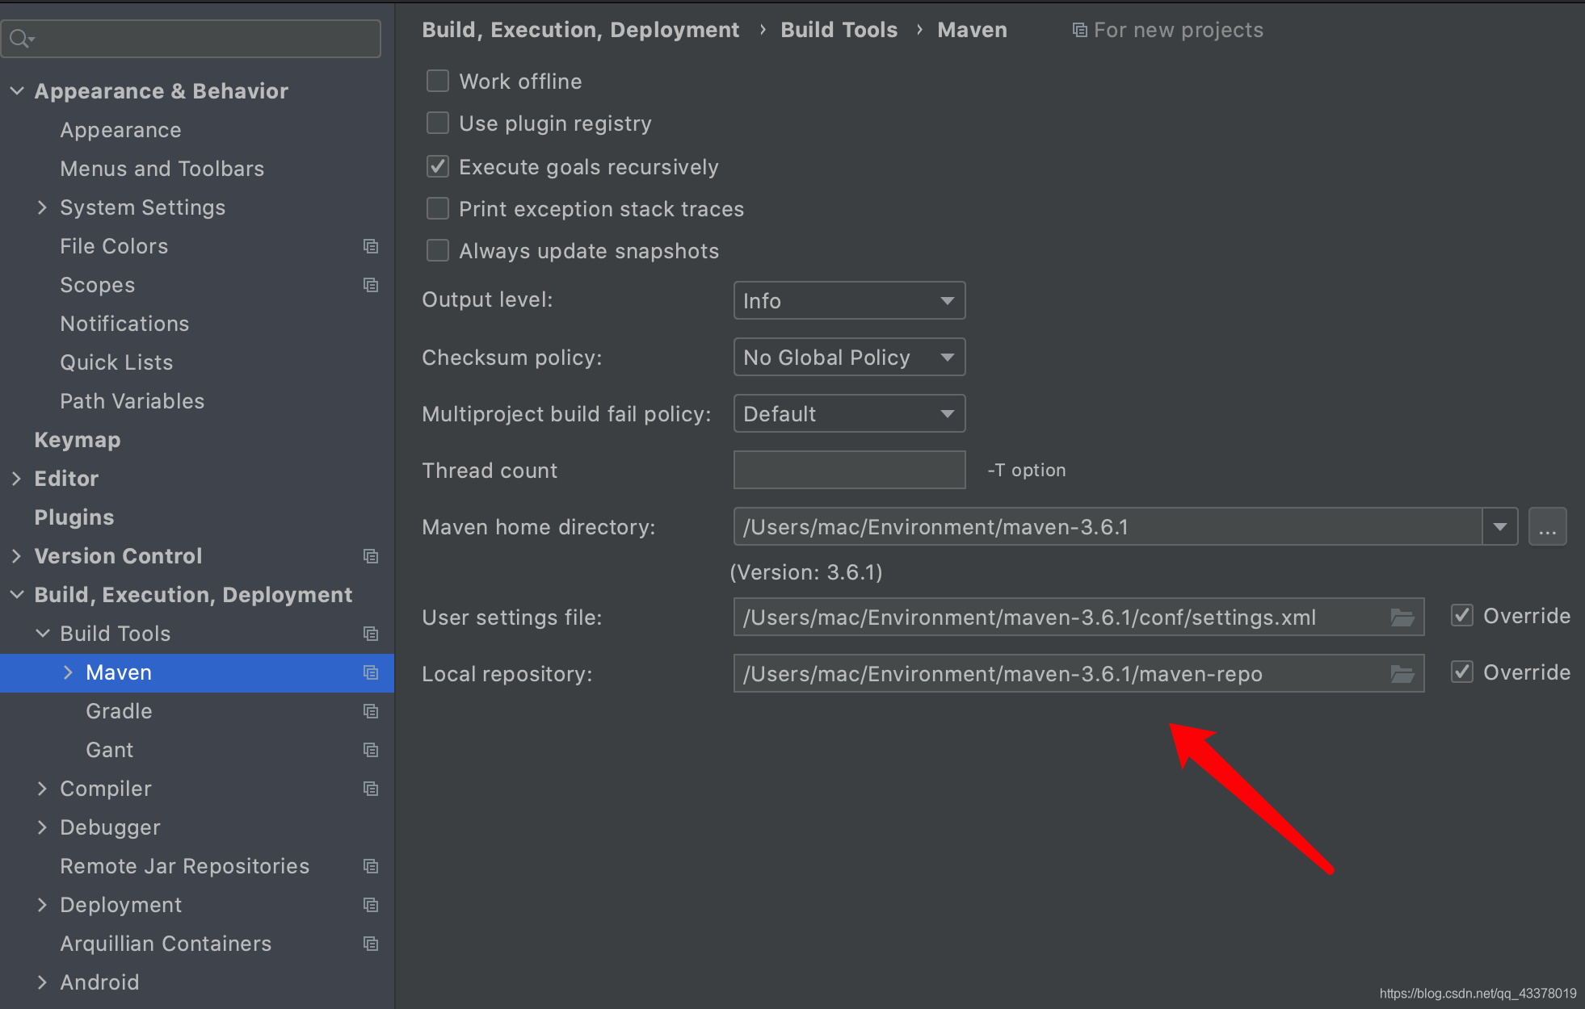Toggle Override for User settings file
Screen dimensions: 1585x1009
coord(1462,615)
